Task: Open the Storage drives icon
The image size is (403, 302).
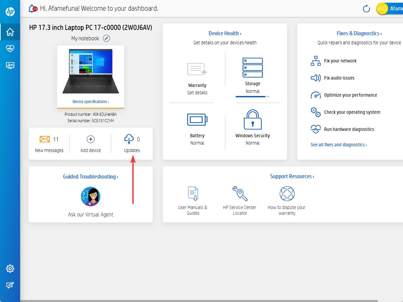Action: click(x=253, y=67)
